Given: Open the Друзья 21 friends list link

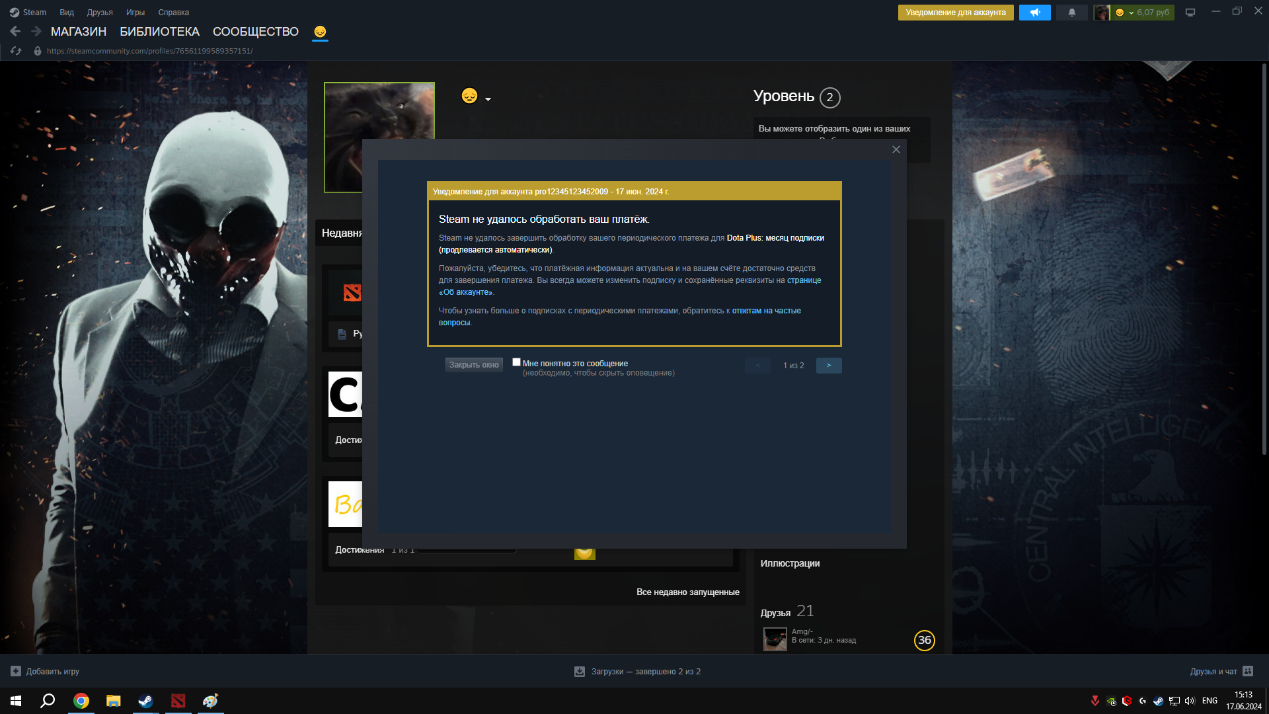Looking at the screenshot, I should coord(787,612).
